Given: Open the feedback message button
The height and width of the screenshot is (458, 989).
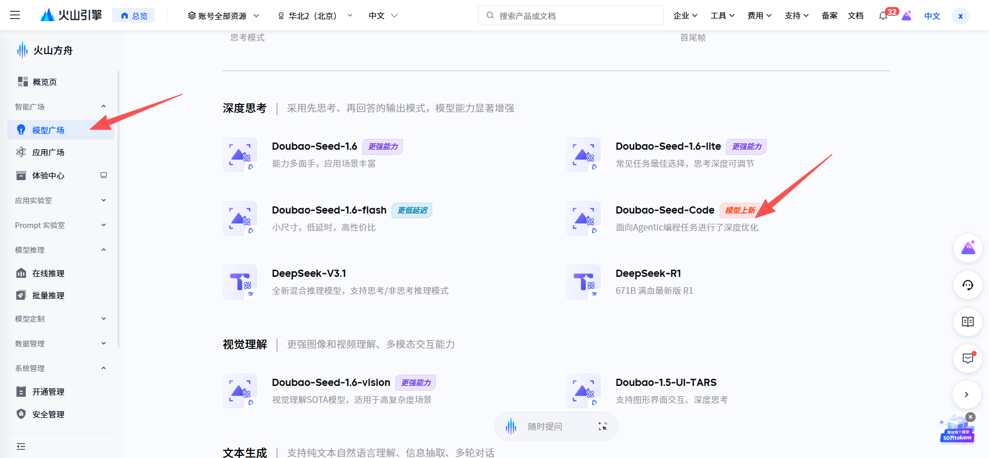Looking at the screenshot, I should (x=968, y=358).
